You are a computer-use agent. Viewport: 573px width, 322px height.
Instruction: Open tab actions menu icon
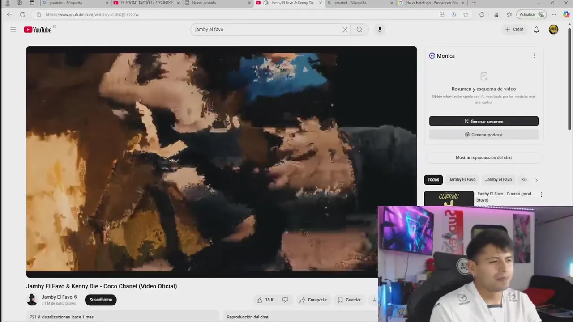pos(32,3)
